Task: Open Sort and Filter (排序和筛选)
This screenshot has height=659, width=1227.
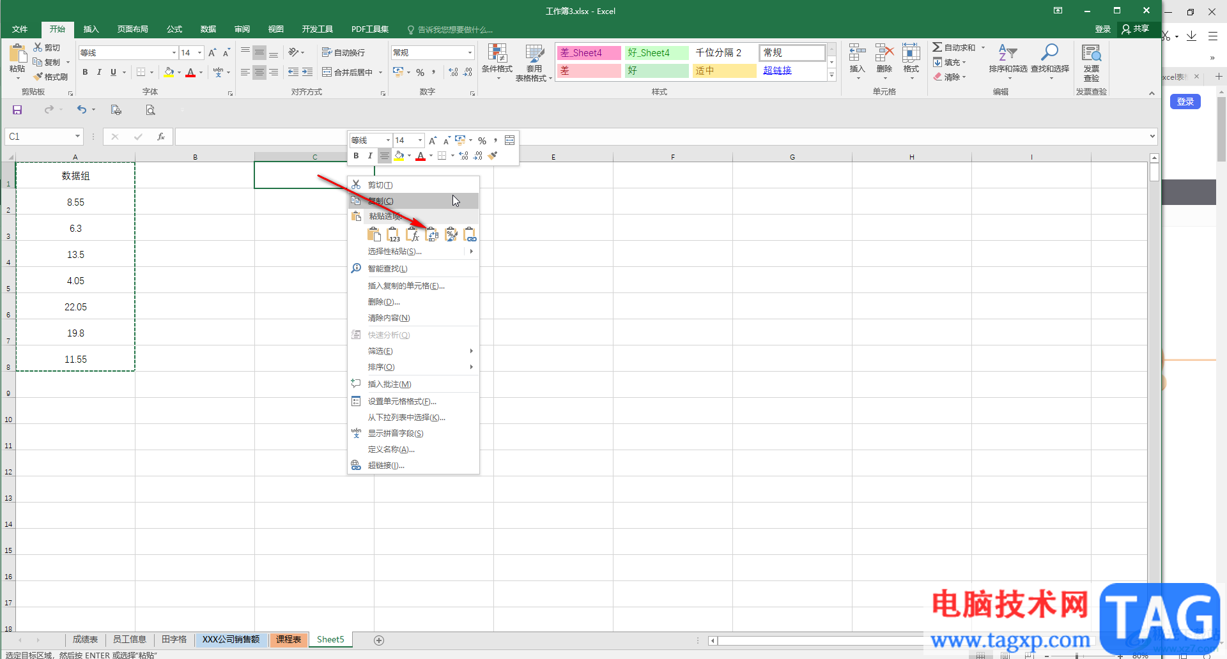Action: point(1008,61)
